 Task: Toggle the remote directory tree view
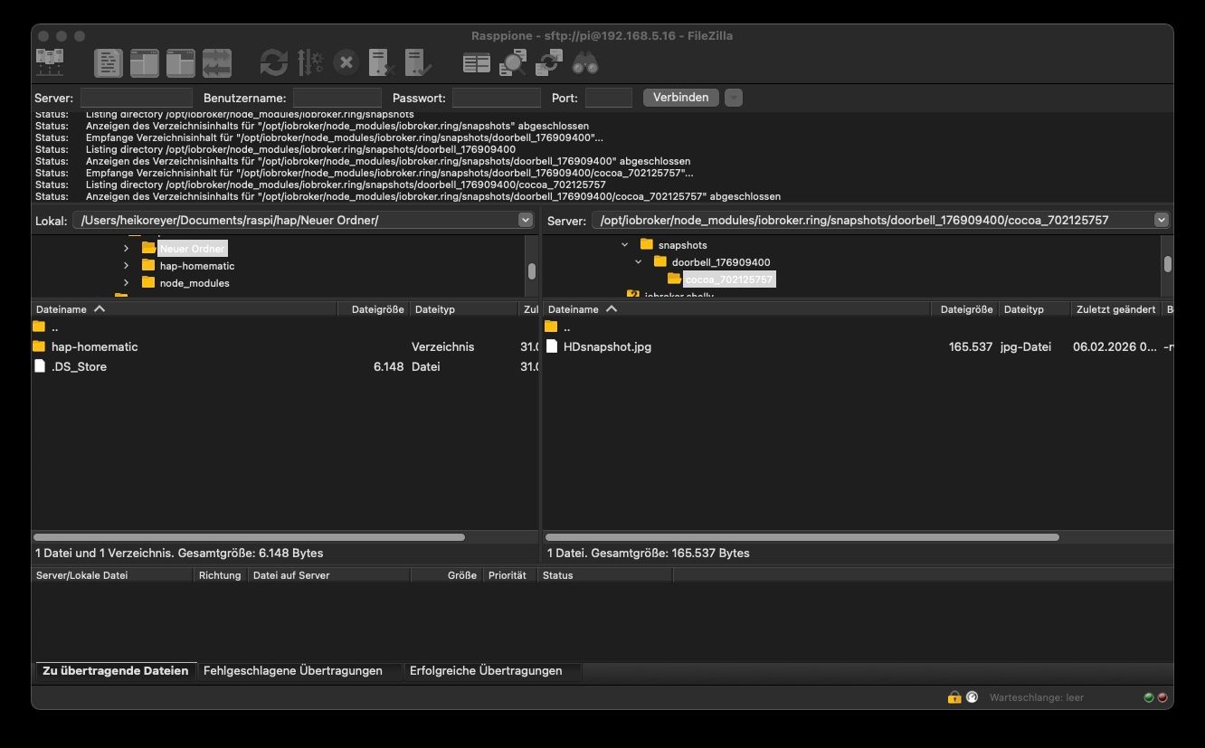(x=180, y=62)
